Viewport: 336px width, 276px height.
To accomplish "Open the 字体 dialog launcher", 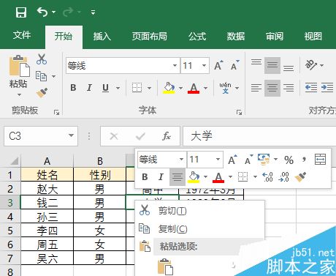I will (239, 112).
